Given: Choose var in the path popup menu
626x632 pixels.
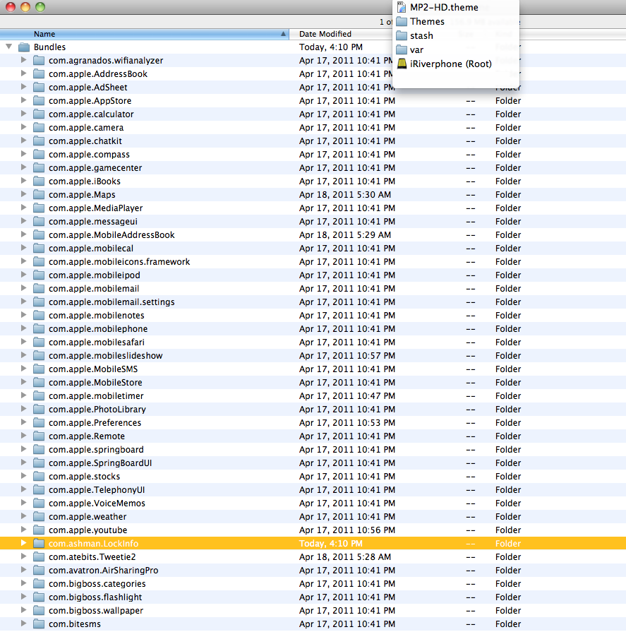Looking at the screenshot, I should [455, 49].
